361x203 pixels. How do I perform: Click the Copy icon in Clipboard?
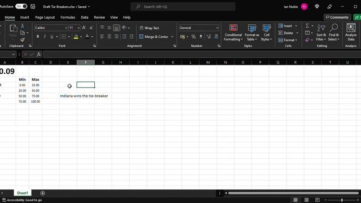point(23,33)
